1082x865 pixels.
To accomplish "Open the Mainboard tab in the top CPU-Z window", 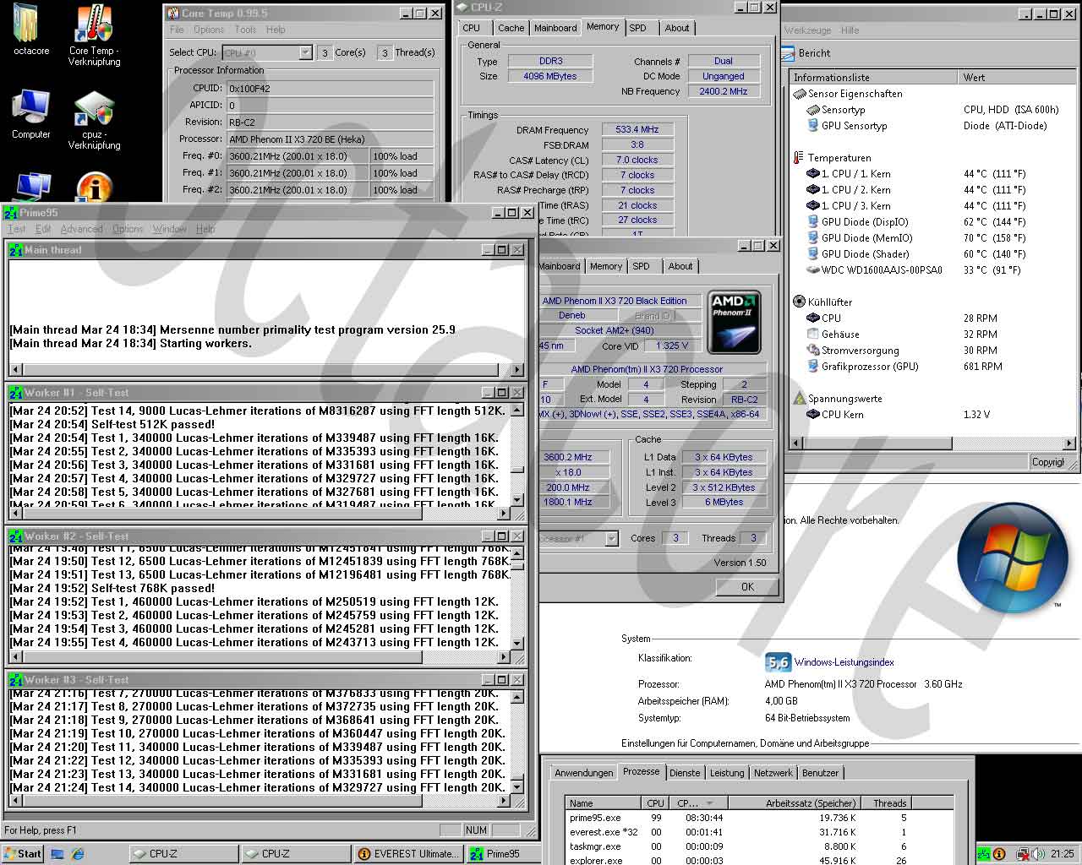I will (x=555, y=28).
